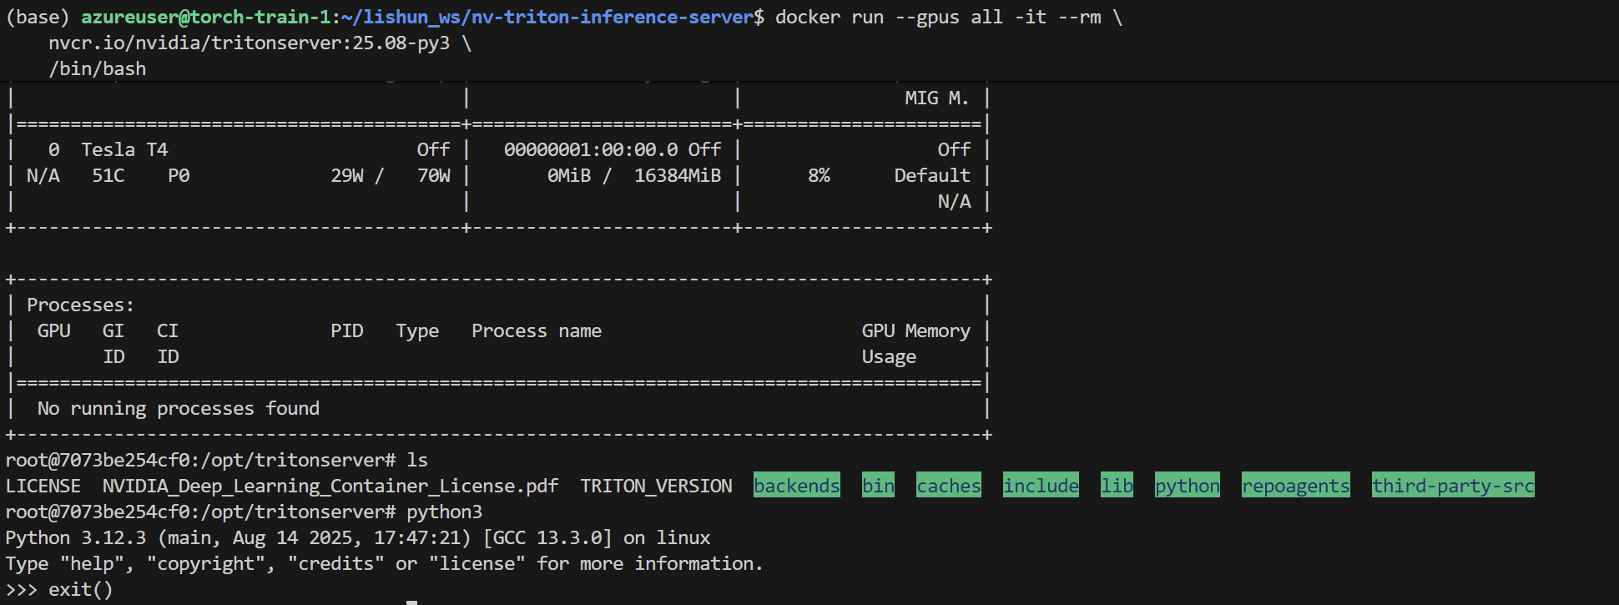This screenshot has width=1619, height=605.
Task: Click the highlighted bin directory entry
Action: pyautogui.click(x=878, y=486)
